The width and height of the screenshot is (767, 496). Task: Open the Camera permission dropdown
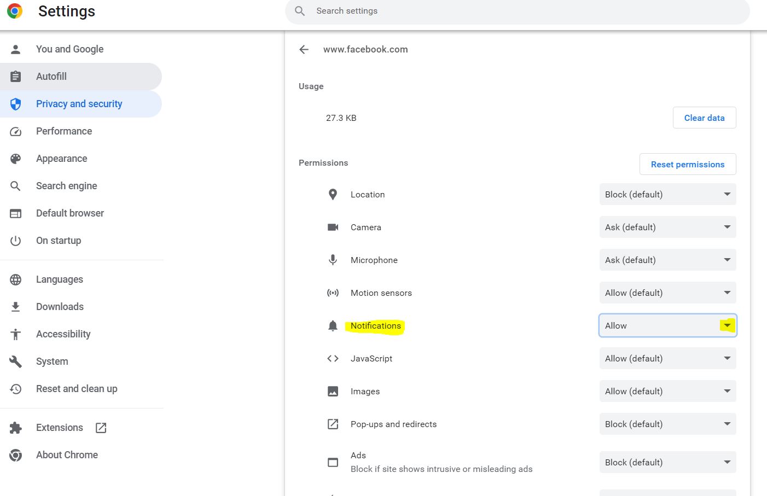667,227
